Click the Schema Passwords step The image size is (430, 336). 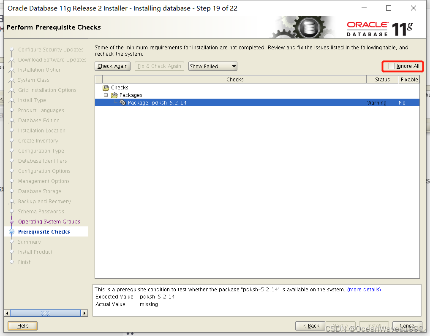pos(41,212)
